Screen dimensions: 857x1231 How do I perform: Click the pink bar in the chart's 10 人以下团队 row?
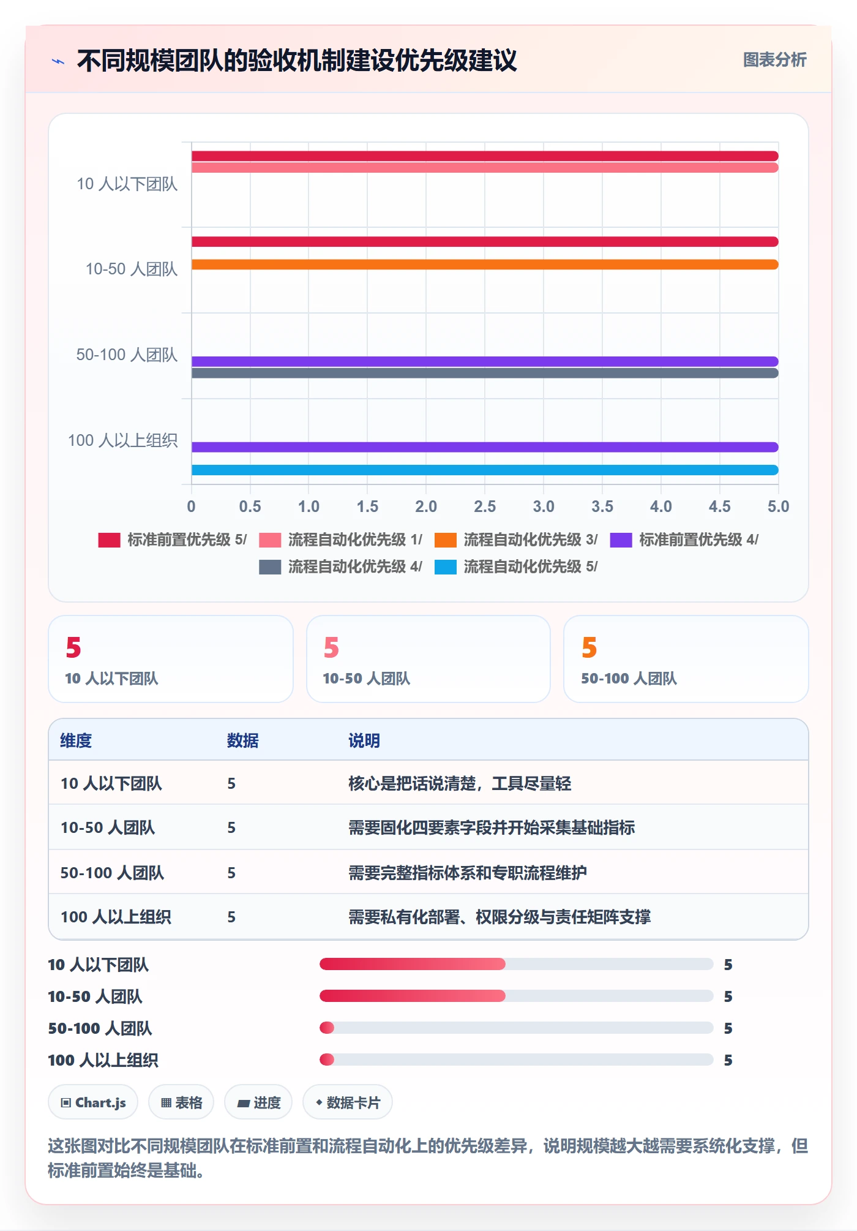(485, 168)
